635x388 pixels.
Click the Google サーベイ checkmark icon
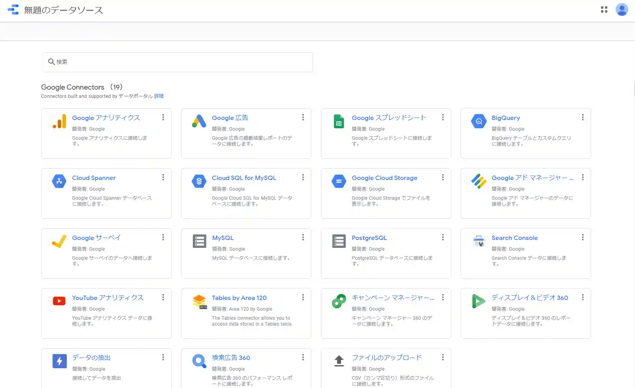pyautogui.click(x=59, y=241)
